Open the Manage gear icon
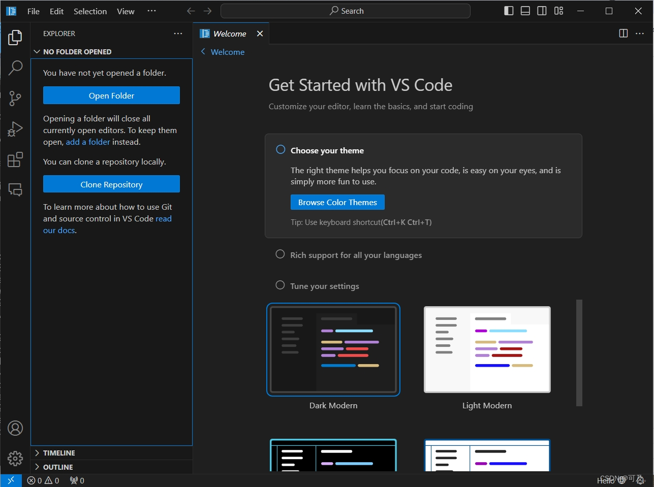Viewport: 654px width, 487px height. click(x=15, y=459)
